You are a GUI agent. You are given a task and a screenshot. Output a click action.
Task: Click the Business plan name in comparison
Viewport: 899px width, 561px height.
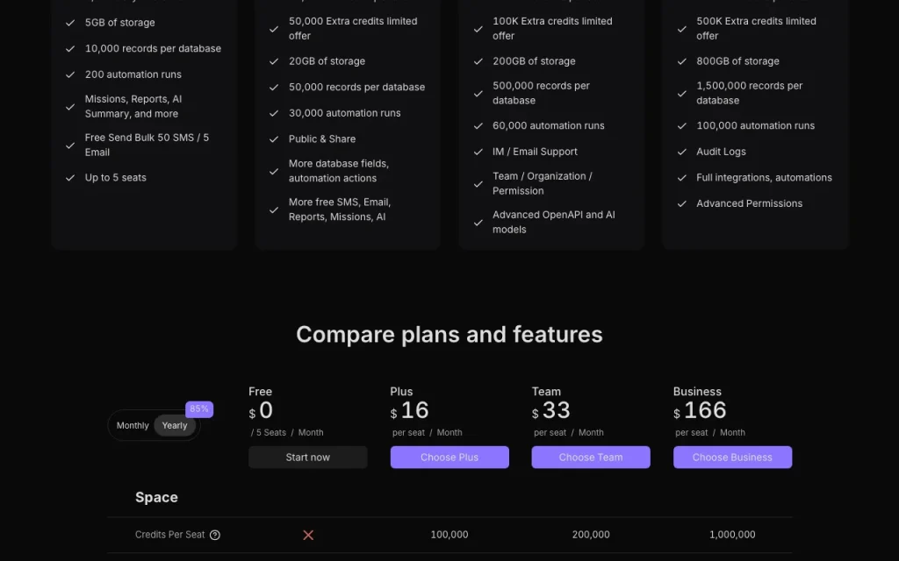pyautogui.click(x=697, y=392)
